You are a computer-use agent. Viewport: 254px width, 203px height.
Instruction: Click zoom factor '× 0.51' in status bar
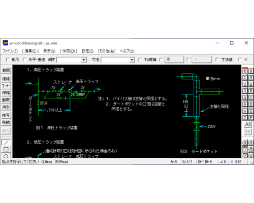point(236,162)
